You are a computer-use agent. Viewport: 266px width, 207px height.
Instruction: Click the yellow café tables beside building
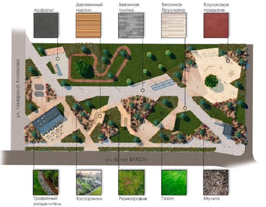[x=54, y=132]
